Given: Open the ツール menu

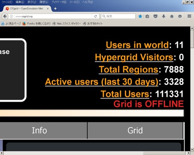Looking at the screenshot, I should pyautogui.click(x=74, y=2).
